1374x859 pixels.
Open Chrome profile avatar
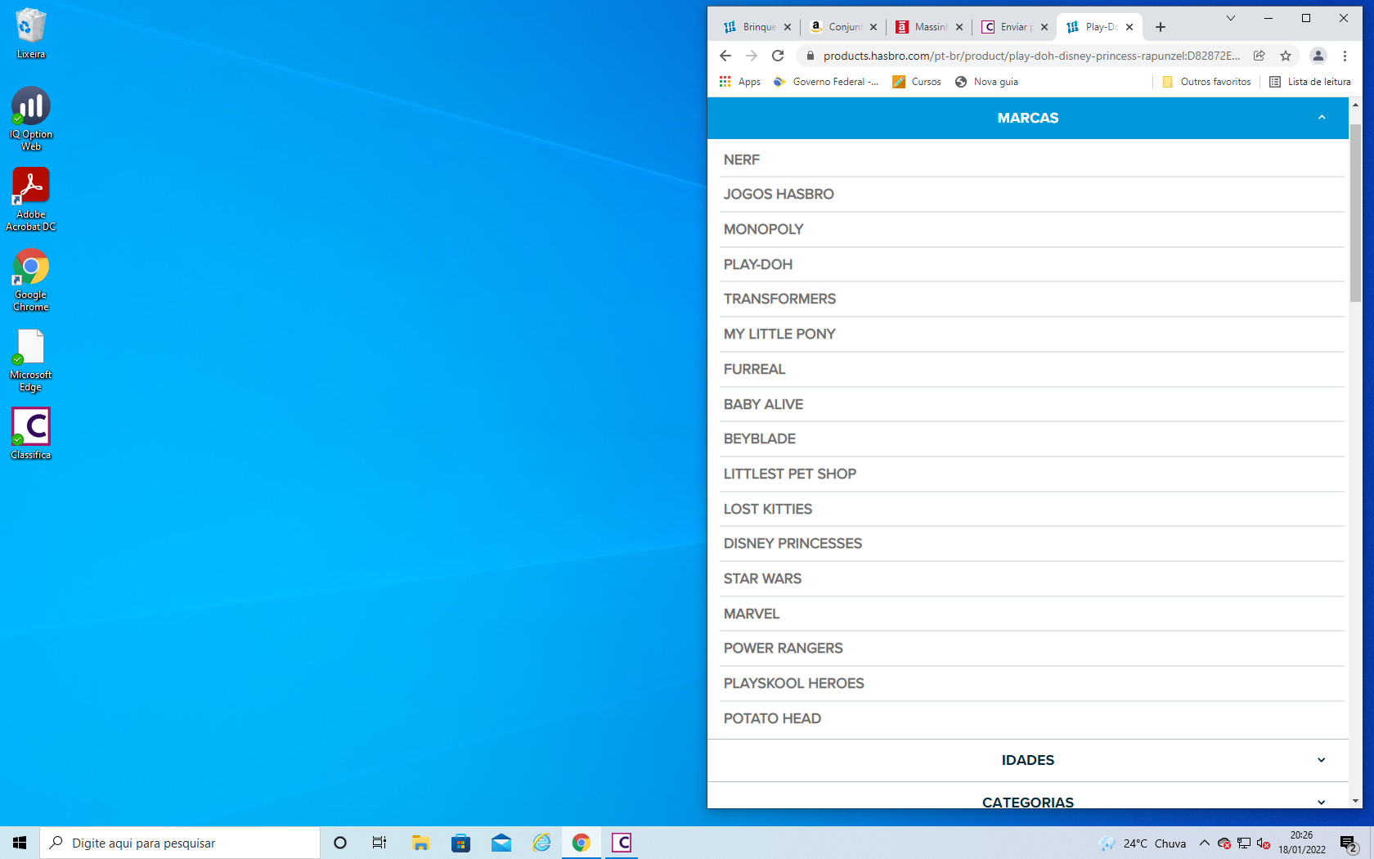1318,56
